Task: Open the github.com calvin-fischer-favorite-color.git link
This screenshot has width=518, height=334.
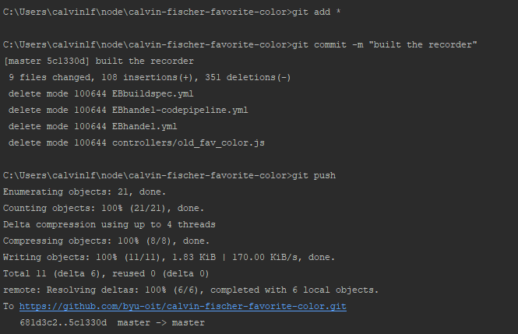Action: [x=183, y=307]
